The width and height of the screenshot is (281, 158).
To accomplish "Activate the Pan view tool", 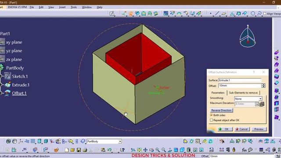I will [145, 150].
